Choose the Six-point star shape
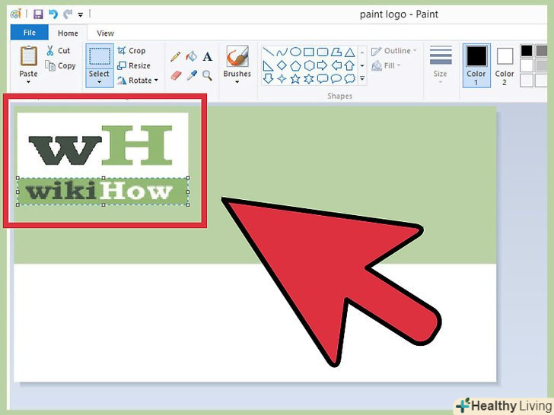 [309, 78]
